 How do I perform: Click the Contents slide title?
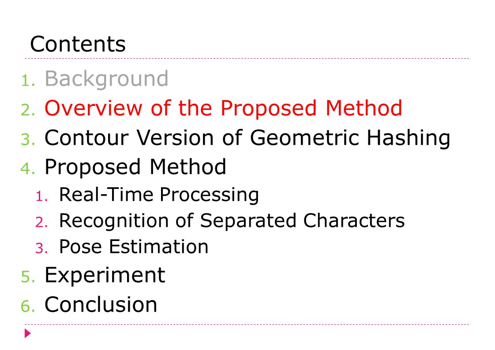pyautogui.click(x=78, y=44)
